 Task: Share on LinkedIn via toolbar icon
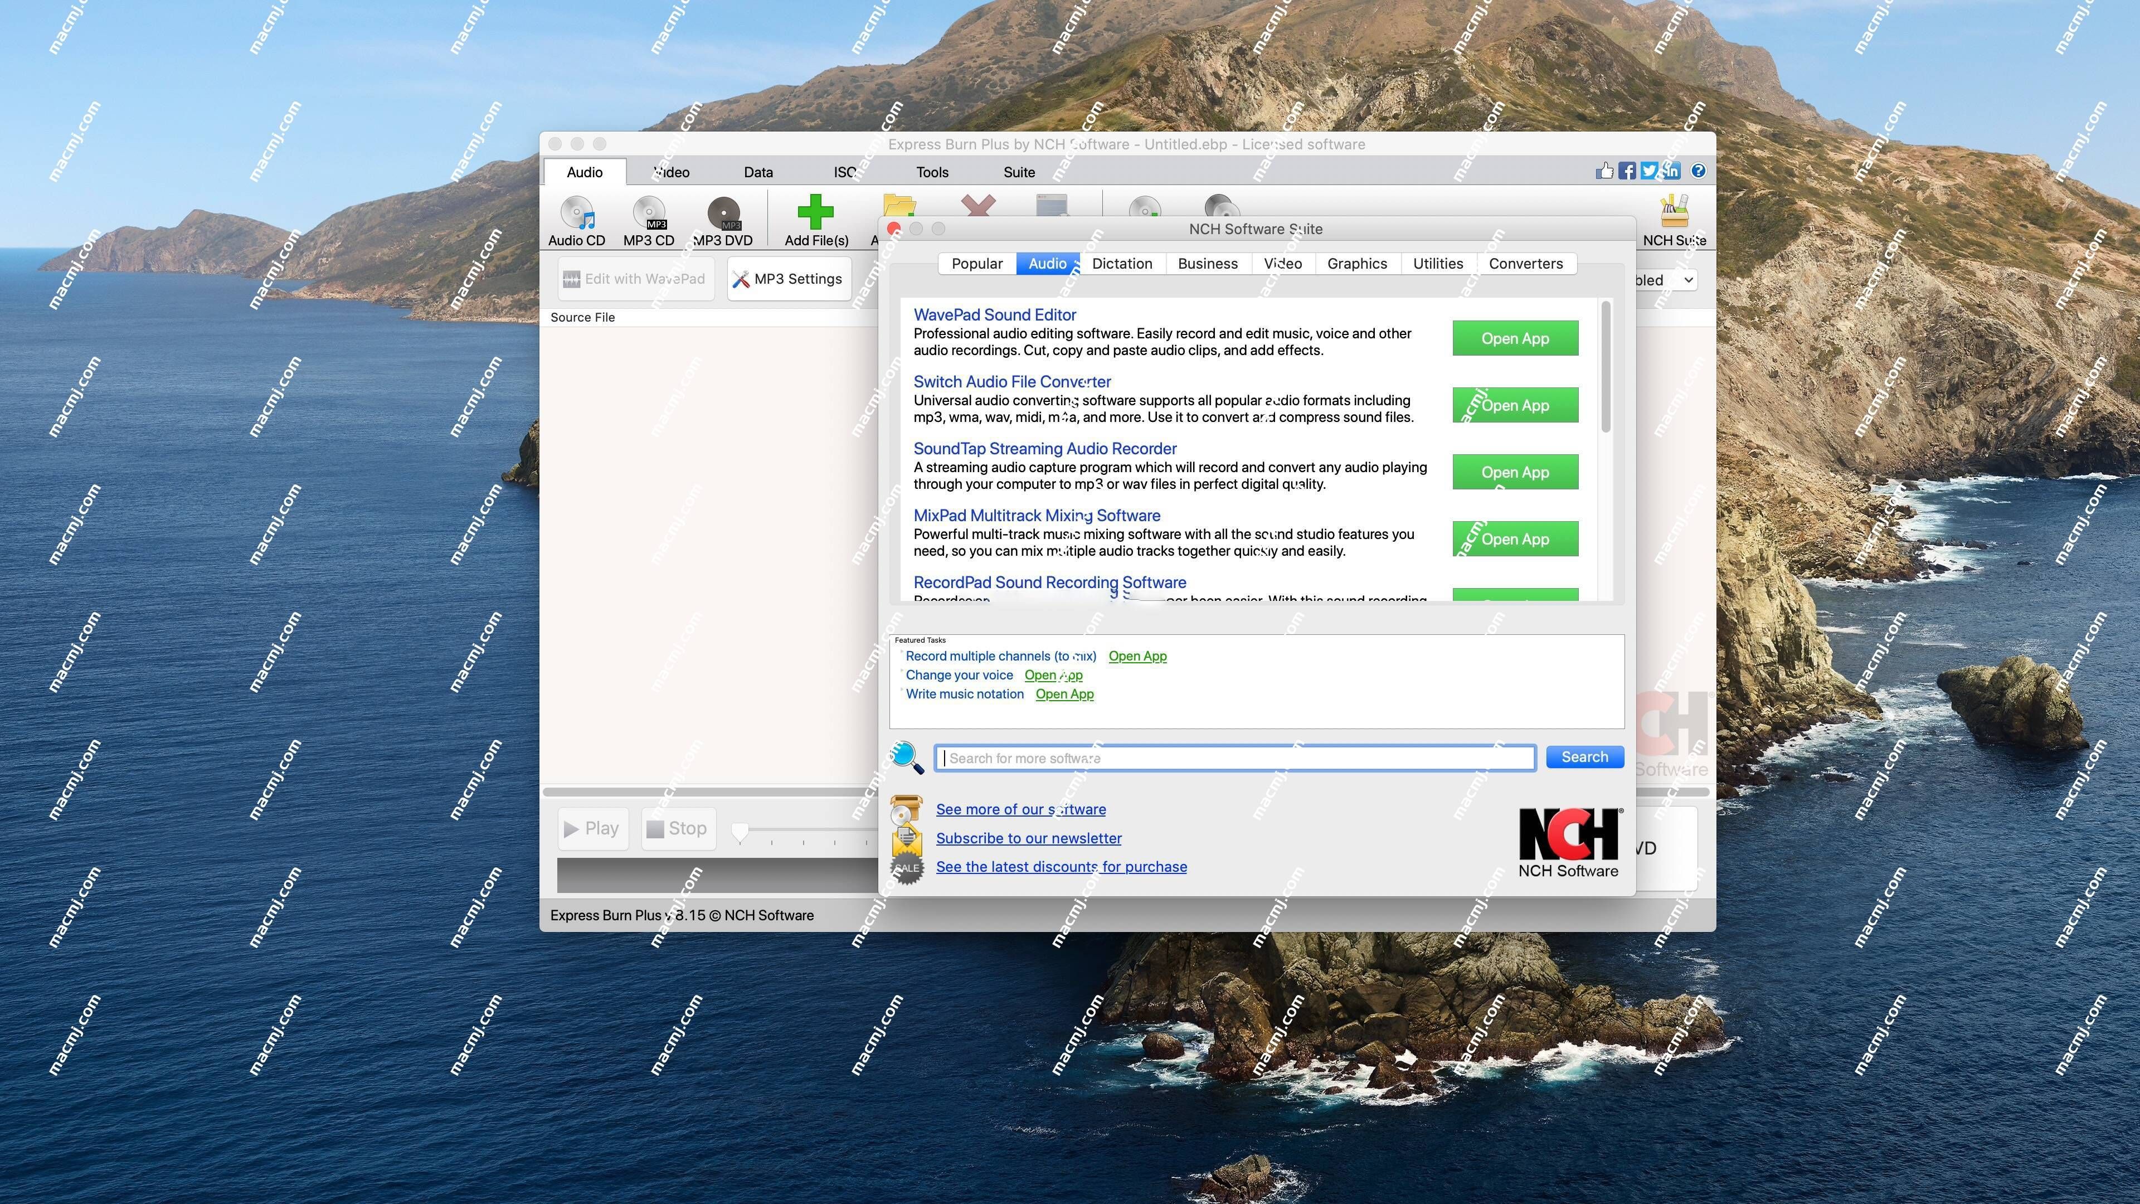pos(1671,171)
